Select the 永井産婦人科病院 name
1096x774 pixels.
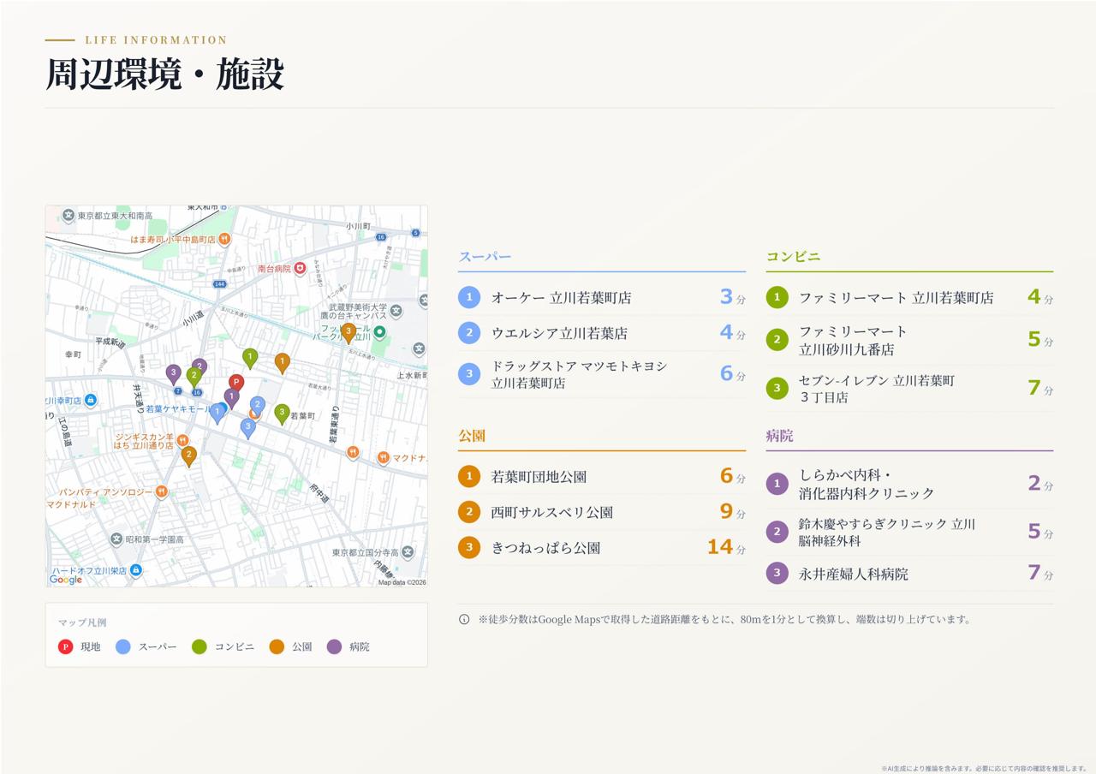click(x=854, y=574)
